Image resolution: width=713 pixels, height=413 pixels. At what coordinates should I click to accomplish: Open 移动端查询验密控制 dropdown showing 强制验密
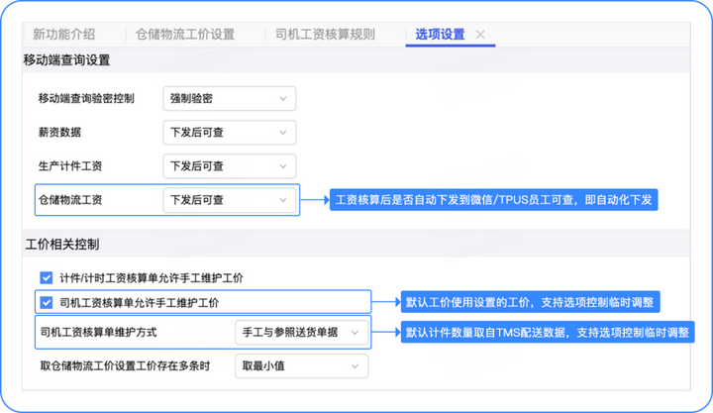point(230,99)
